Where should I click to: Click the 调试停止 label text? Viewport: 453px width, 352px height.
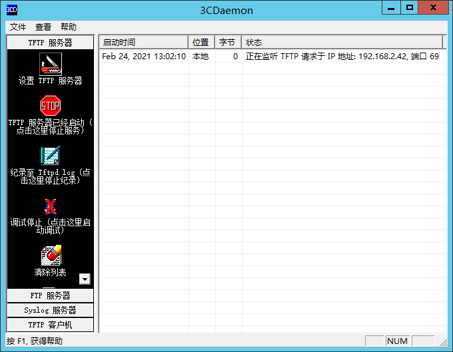(50, 226)
